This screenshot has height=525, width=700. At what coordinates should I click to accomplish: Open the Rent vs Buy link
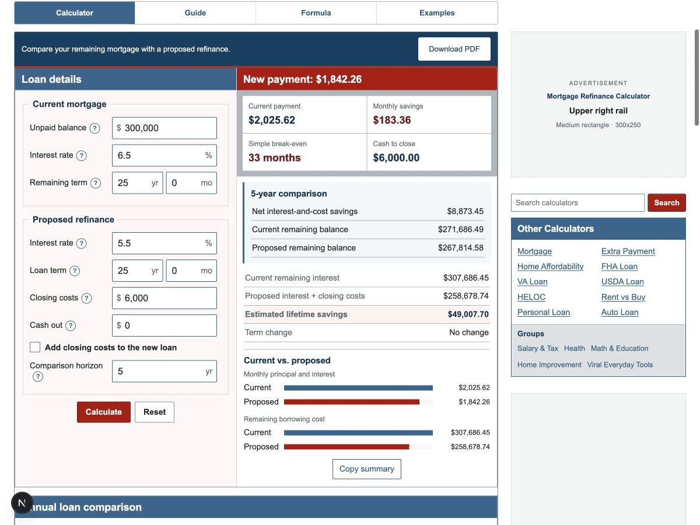(624, 297)
